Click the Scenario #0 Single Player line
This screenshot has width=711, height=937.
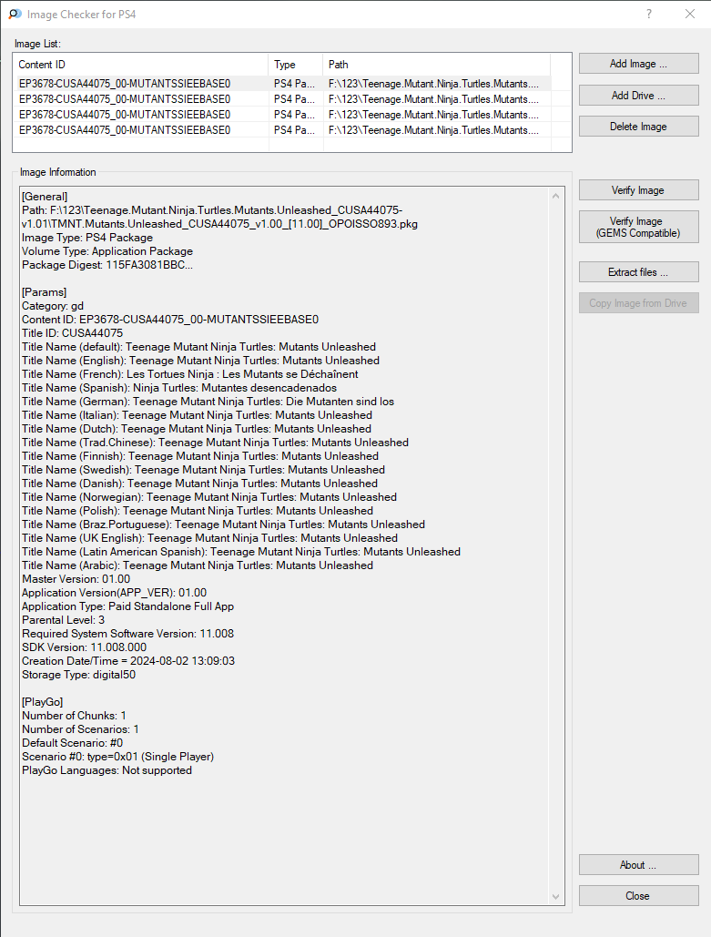click(x=117, y=757)
